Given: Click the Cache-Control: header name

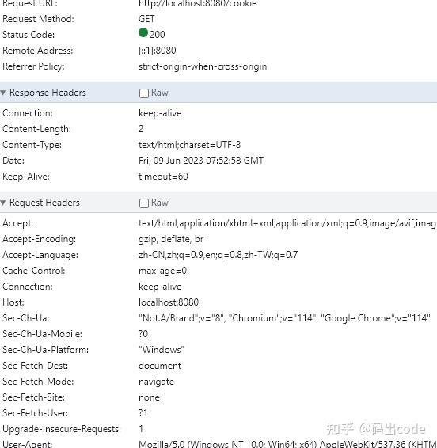Looking at the screenshot, I should coord(33,271).
